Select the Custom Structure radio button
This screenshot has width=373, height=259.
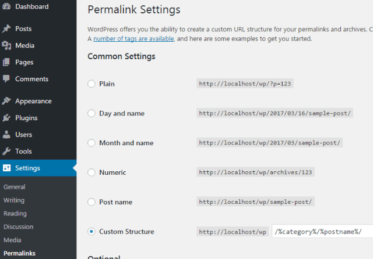(x=92, y=232)
